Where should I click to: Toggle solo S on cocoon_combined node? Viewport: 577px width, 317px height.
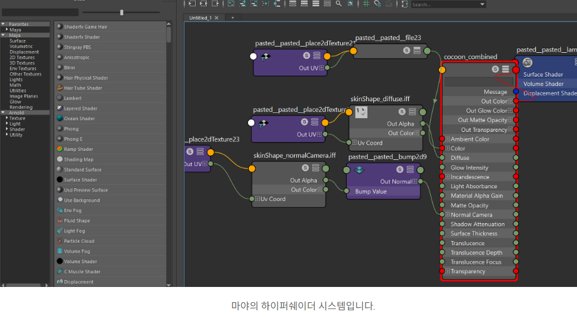495,69
